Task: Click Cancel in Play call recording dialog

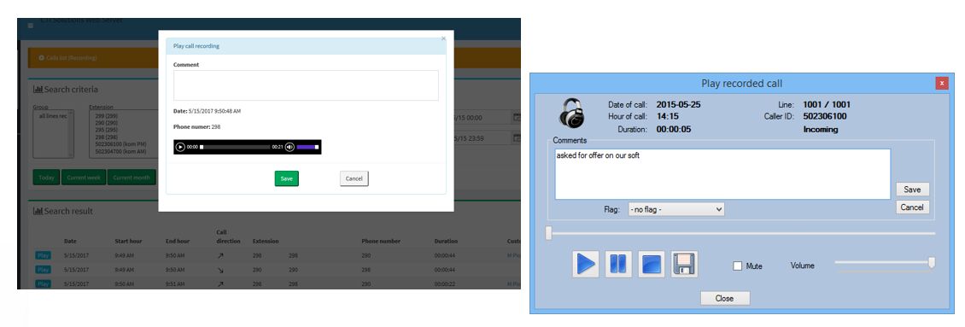Action: coord(354,178)
